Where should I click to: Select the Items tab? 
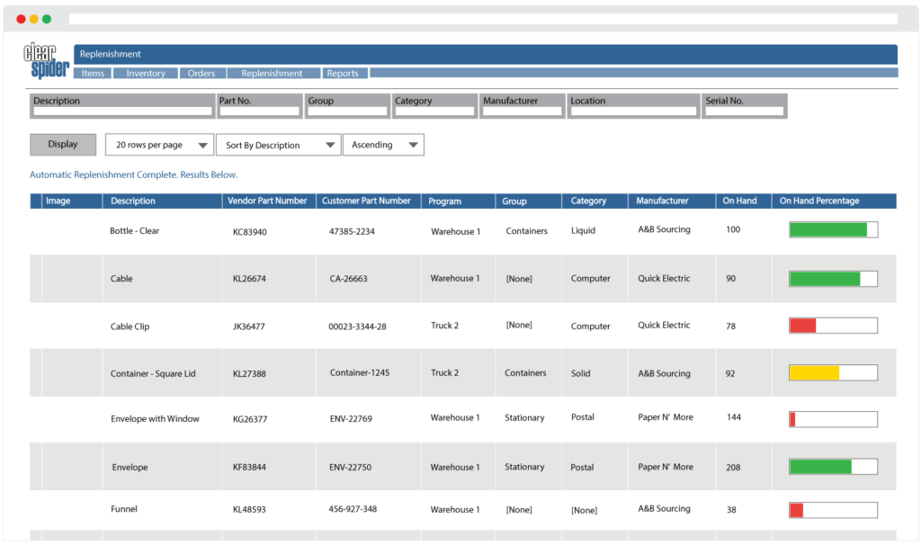point(93,73)
